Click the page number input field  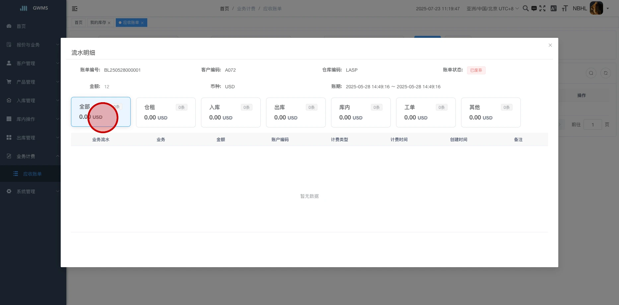click(592, 125)
